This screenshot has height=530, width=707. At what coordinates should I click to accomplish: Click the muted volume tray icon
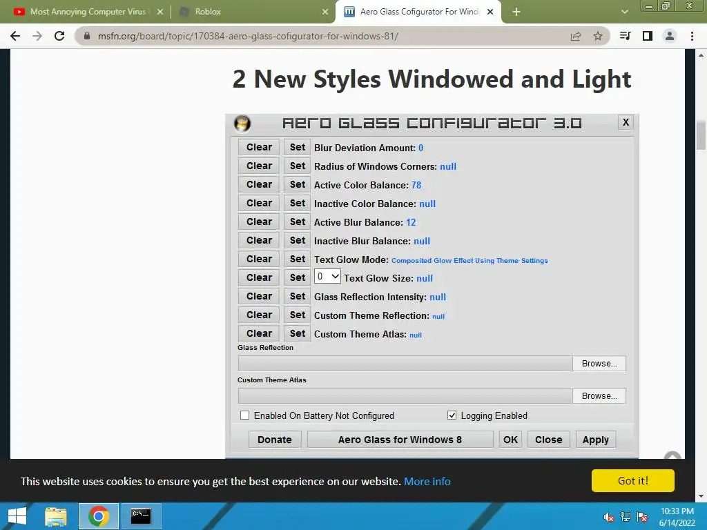coord(609,517)
